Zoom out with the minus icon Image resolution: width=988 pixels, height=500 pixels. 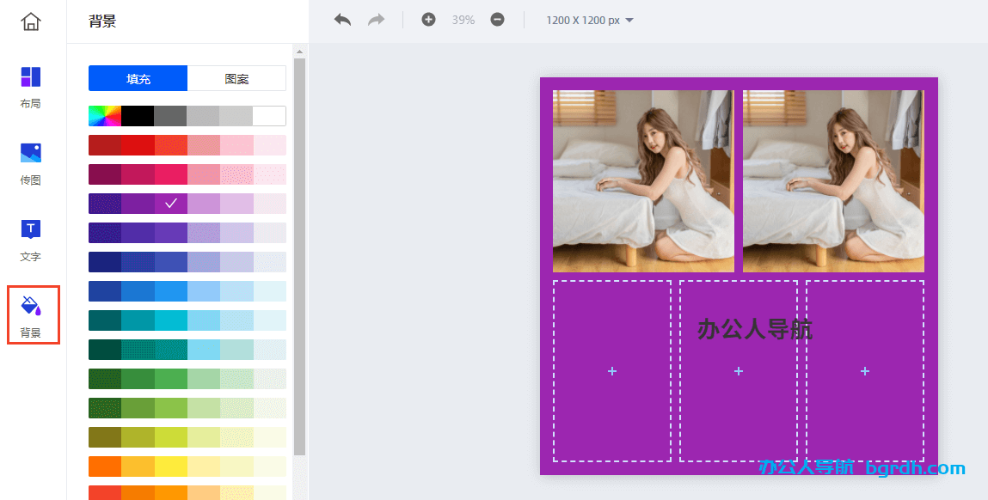click(x=497, y=20)
